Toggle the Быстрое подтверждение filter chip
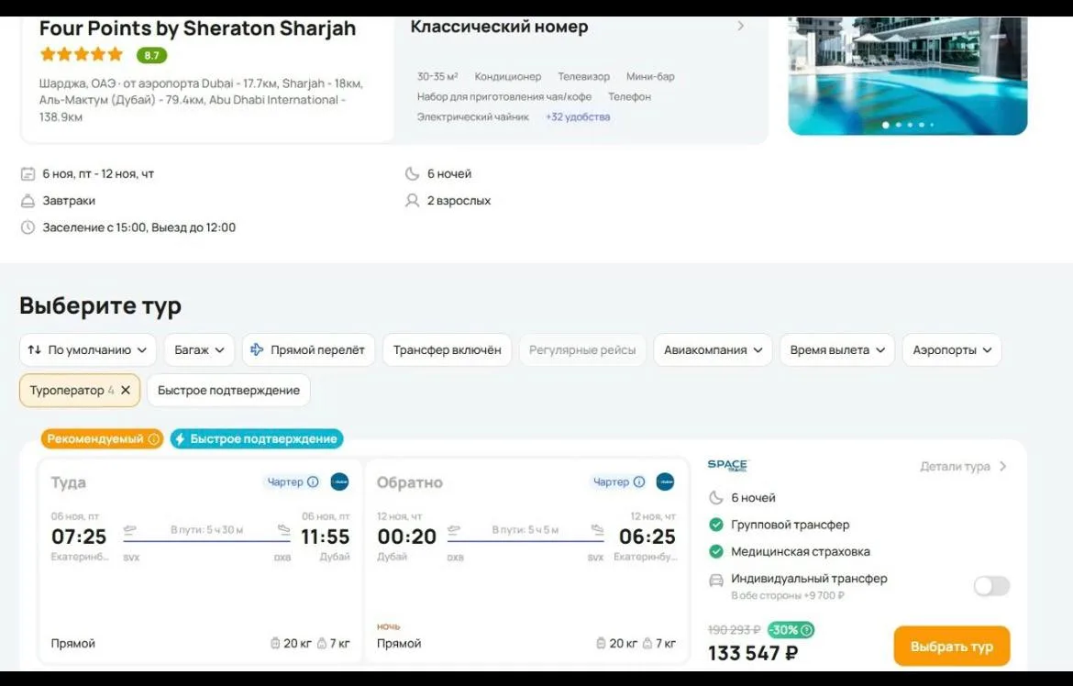Viewport: 1073px width, 686px height. (228, 391)
